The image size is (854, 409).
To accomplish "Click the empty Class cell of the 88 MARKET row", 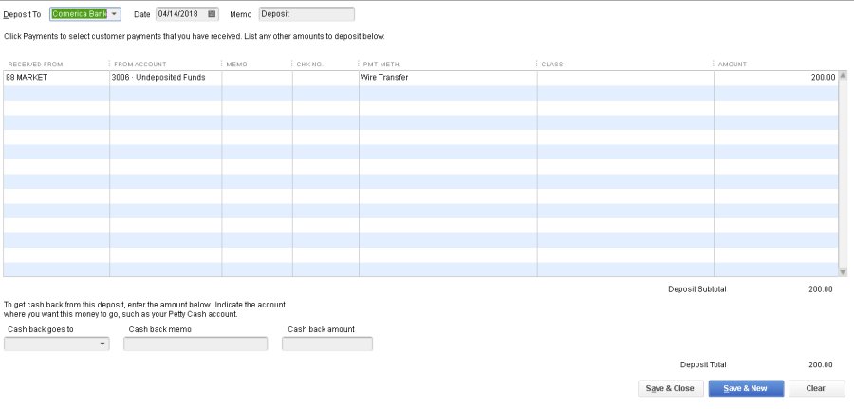I will coord(625,78).
